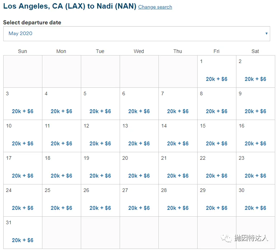Choose May 24 departure fare
Viewport: 277px width, 250px height.
(23, 208)
